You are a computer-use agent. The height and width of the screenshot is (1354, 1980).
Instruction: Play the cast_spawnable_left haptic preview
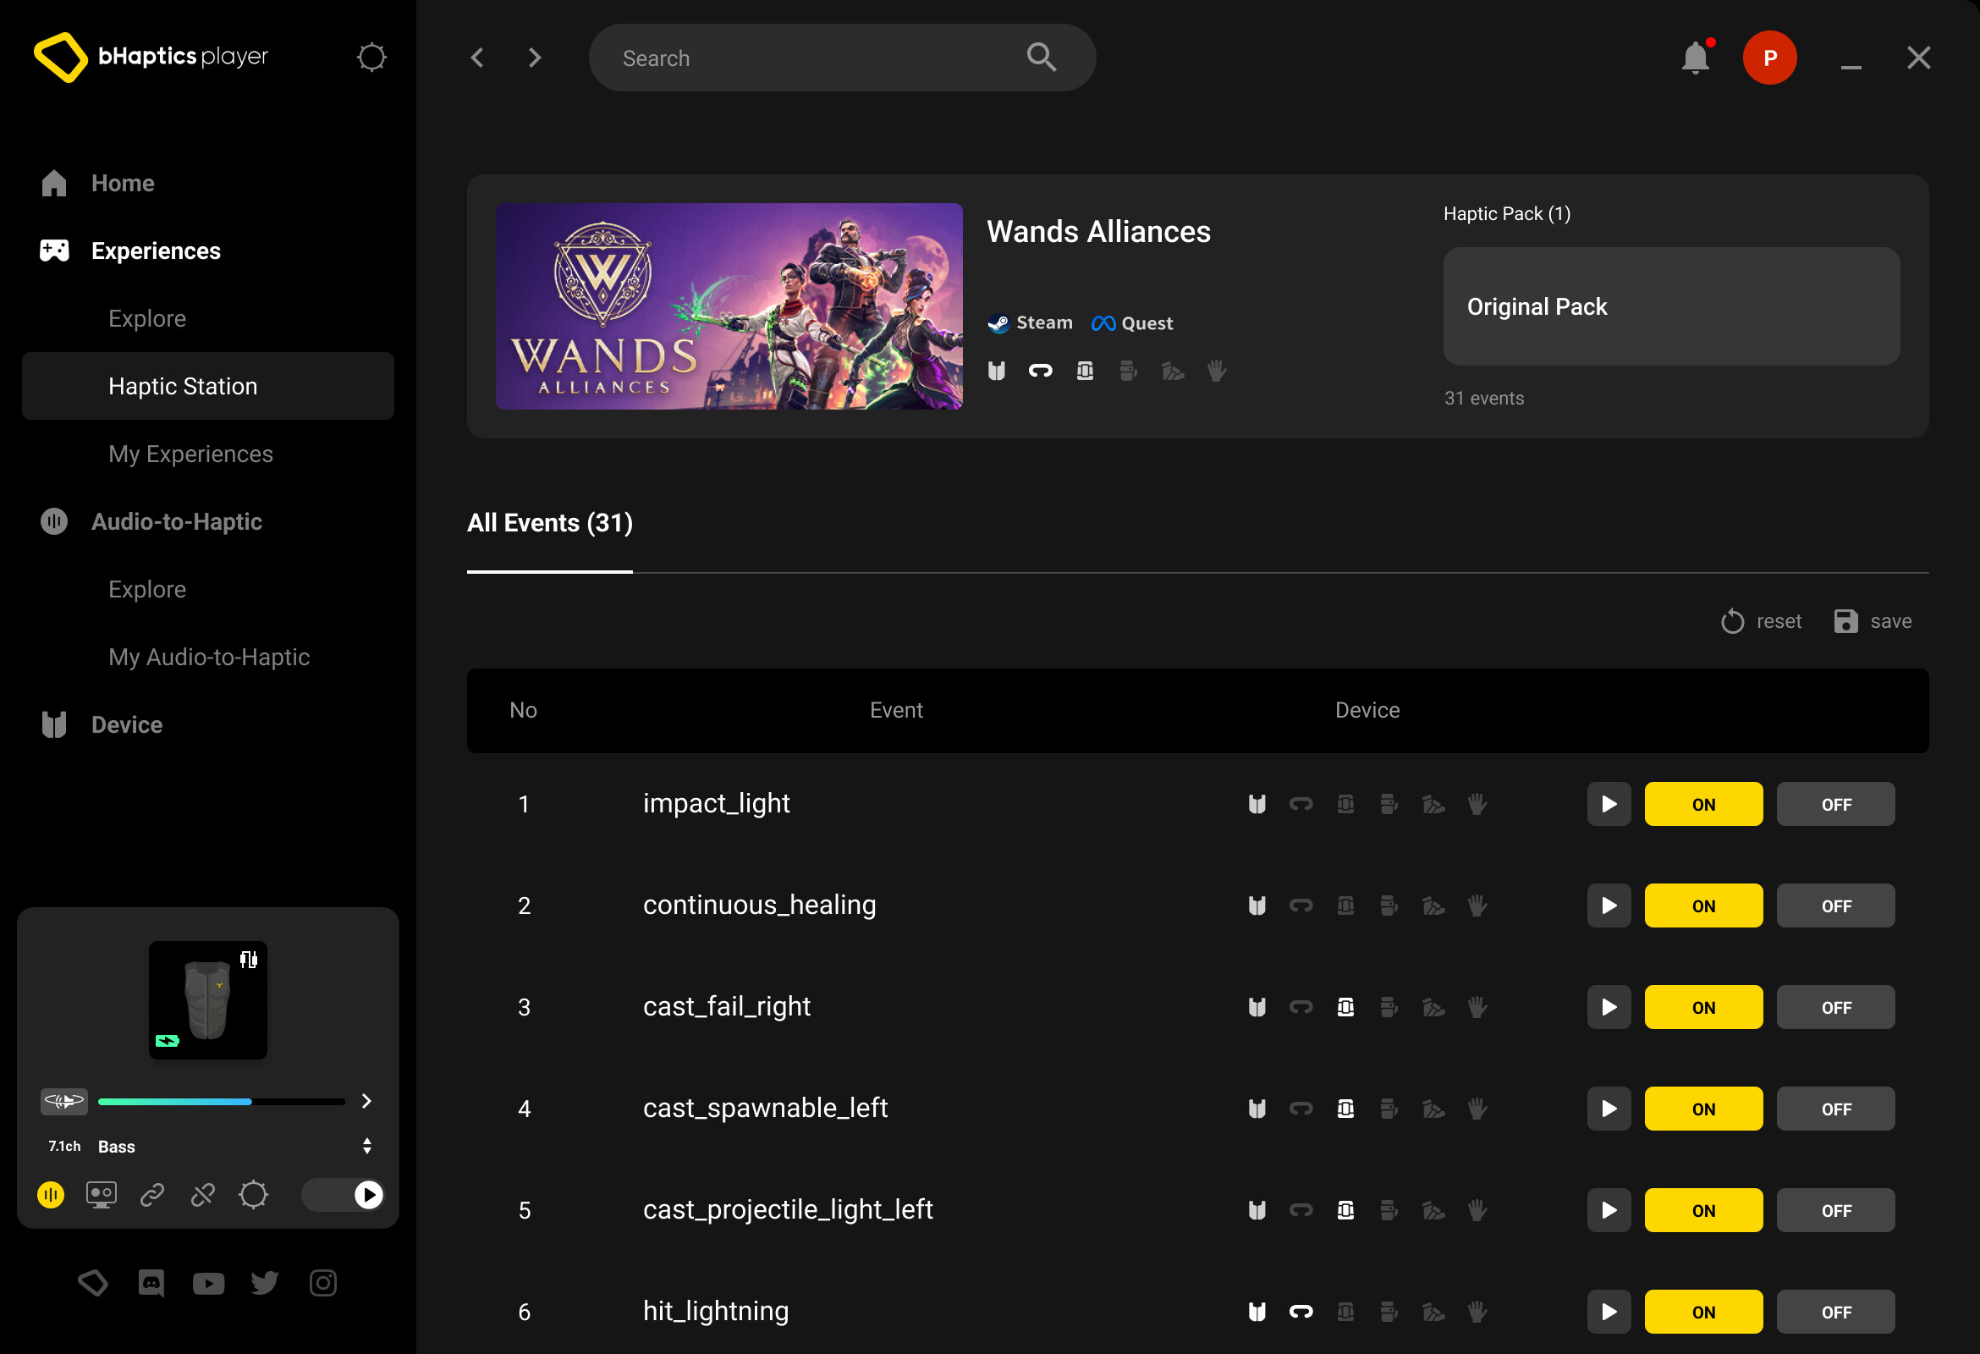click(1609, 1109)
